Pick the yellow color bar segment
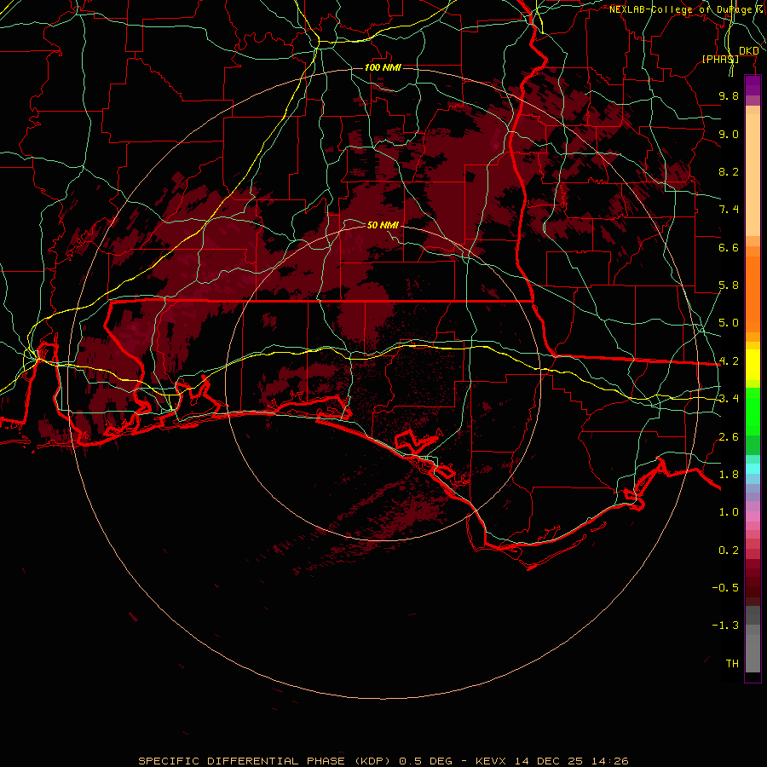767x767 pixels. [753, 365]
